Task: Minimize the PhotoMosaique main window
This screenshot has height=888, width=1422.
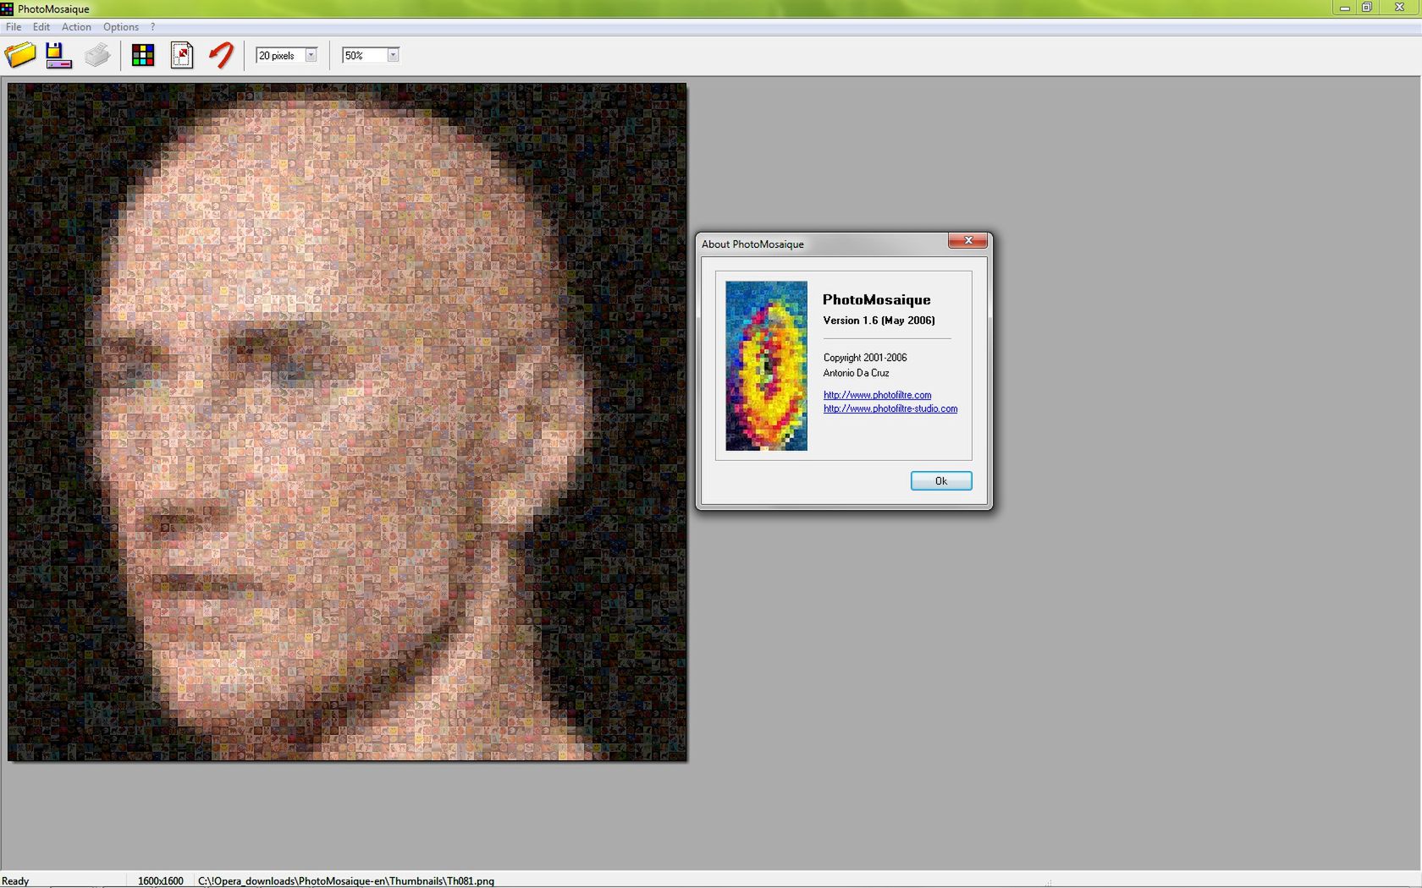Action: pyautogui.click(x=1344, y=8)
